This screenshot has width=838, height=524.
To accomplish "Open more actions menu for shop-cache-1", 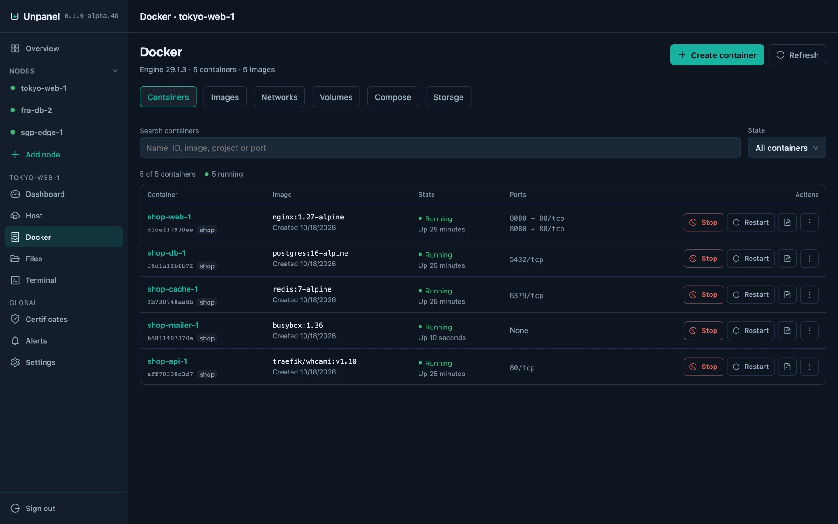I will (x=810, y=294).
